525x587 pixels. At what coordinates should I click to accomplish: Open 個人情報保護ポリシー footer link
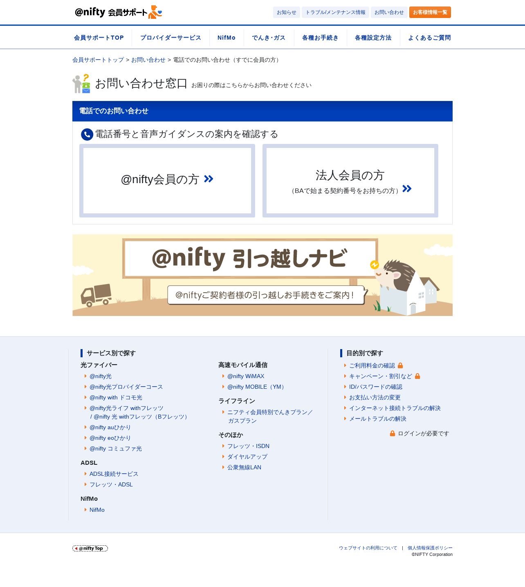430,548
